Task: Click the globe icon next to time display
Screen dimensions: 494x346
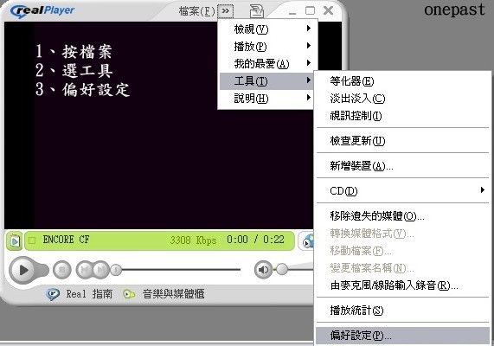Action: pos(308,241)
